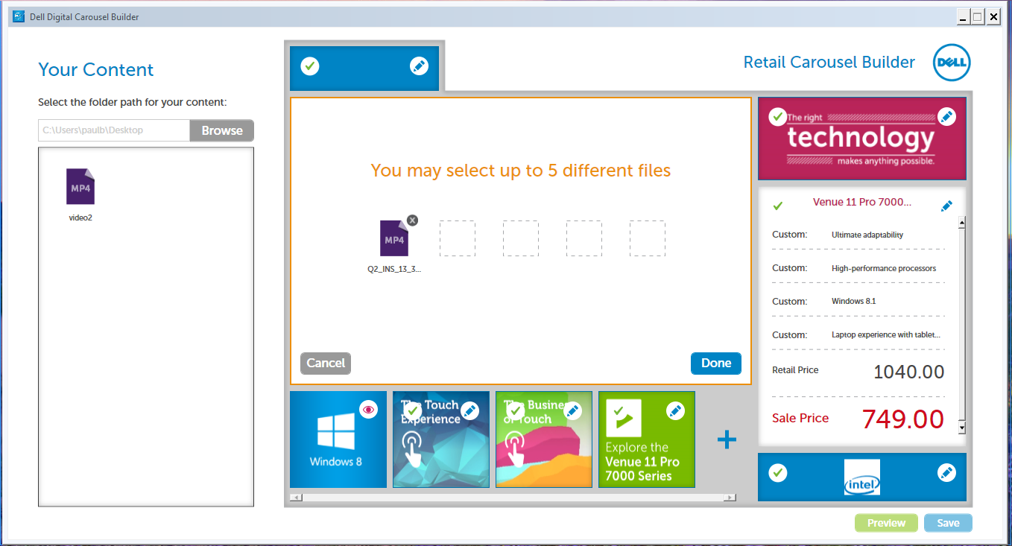The height and width of the screenshot is (546, 1012).
Task: Remove the Q2_INS_13_3 file using X icon
Action: point(412,220)
